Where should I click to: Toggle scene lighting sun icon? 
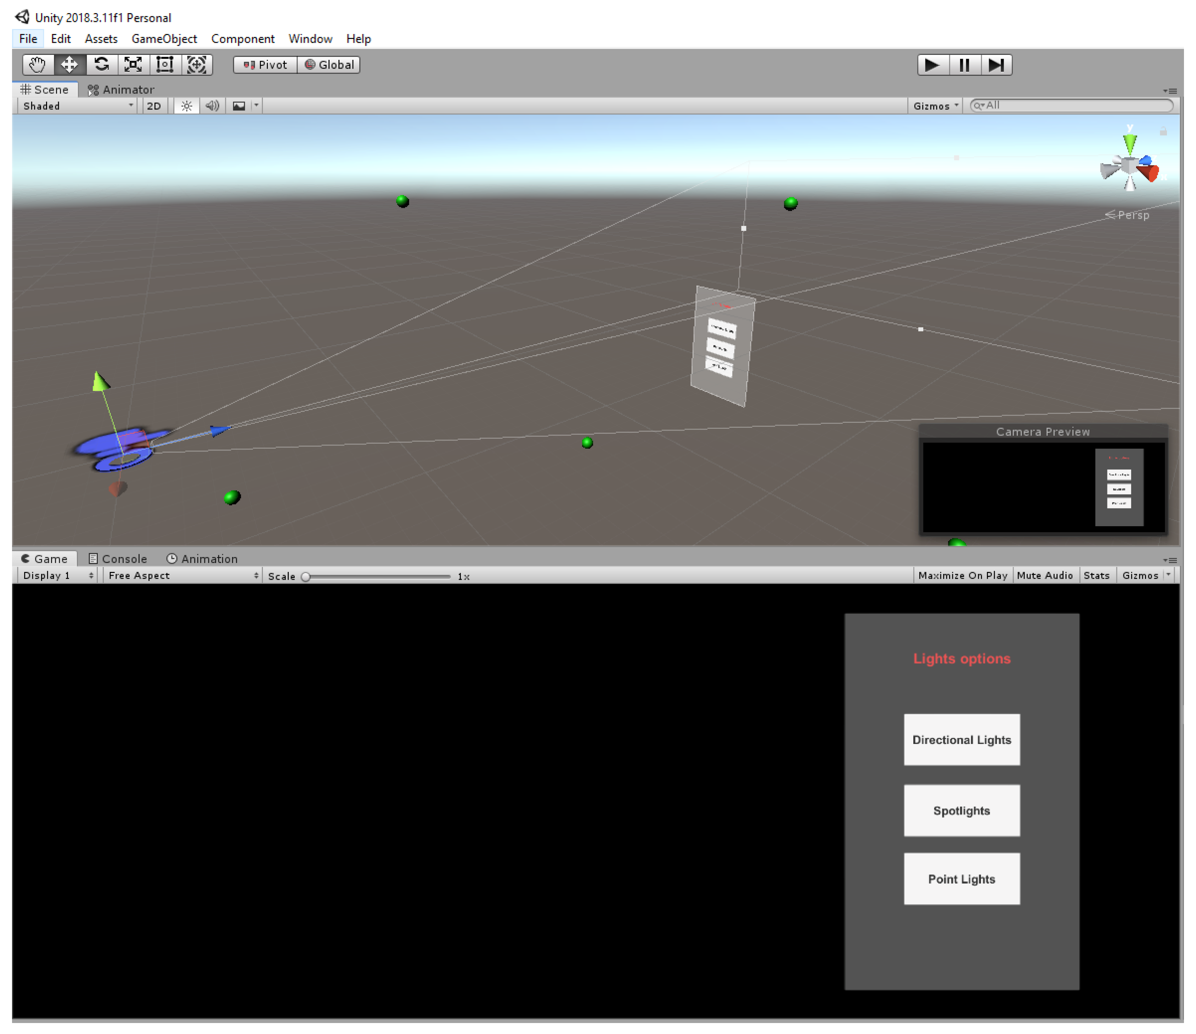pyautogui.click(x=186, y=106)
